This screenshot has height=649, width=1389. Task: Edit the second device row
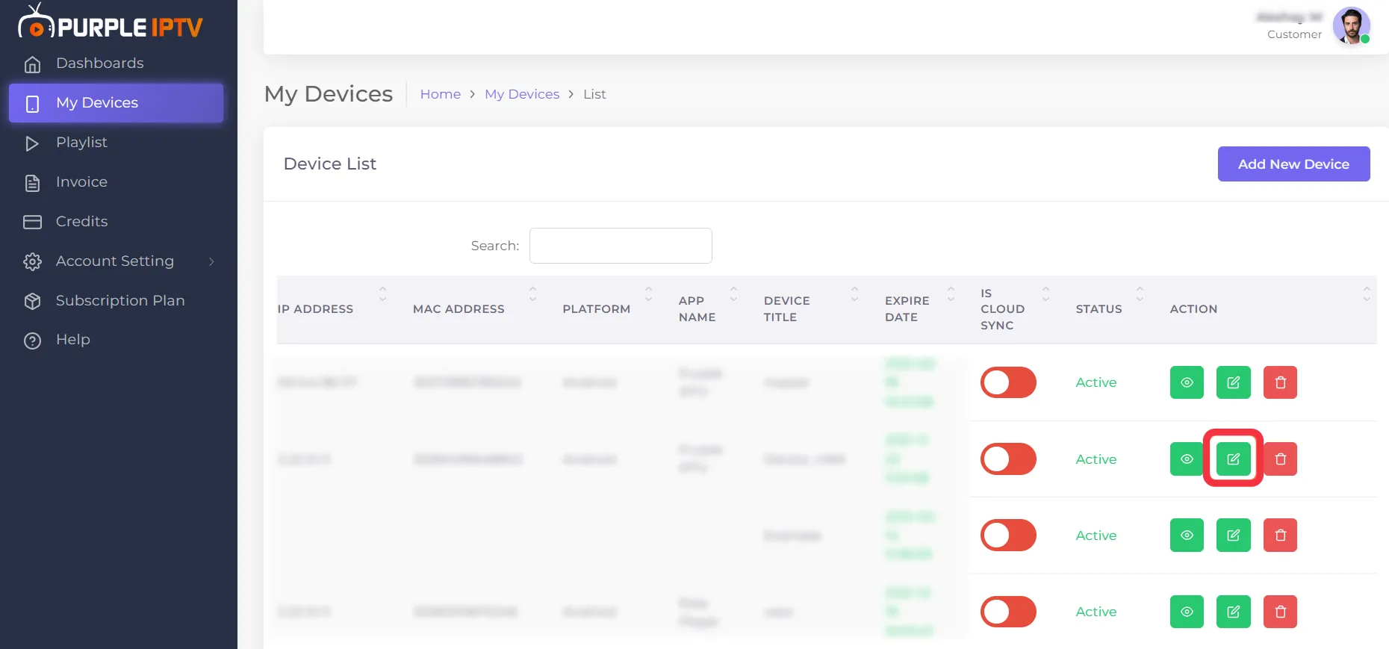click(x=1234, y=459)
